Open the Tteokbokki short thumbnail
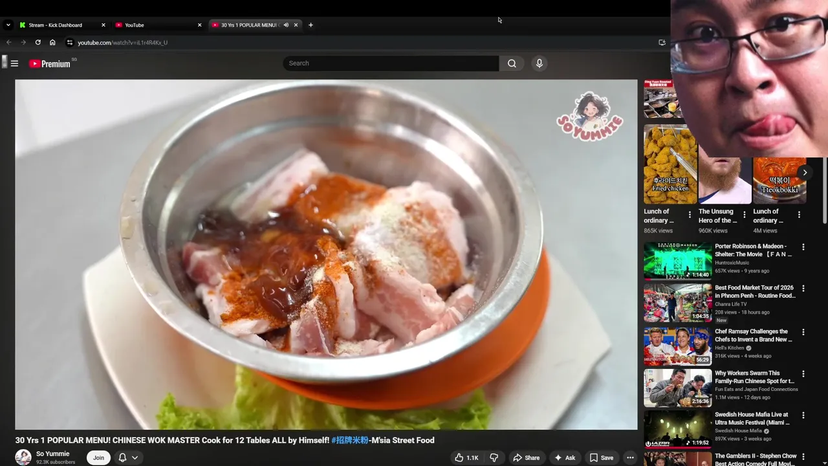The image size is (828, 466). point(779,181)
